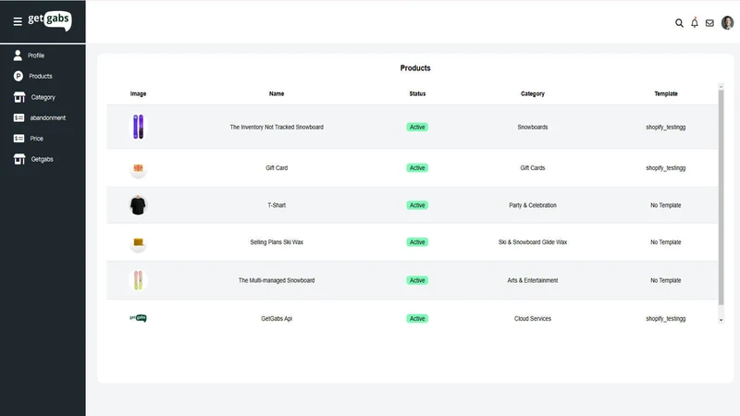
Task: Select the 'Gift Card' product name
Action: [277, 168]
